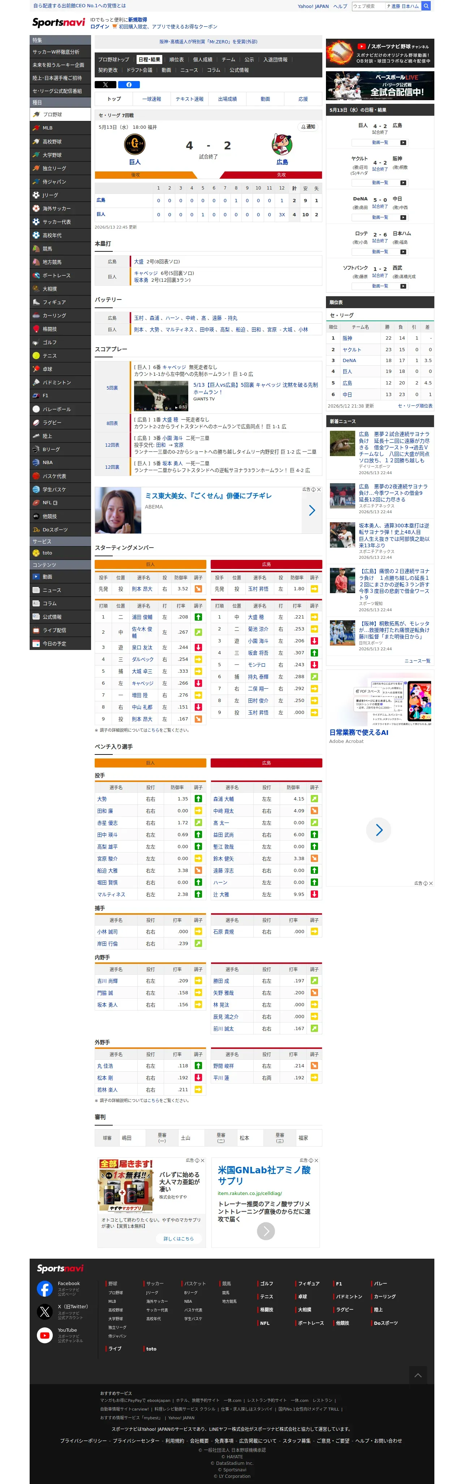Click the ライブ配信 icon in sidebar
464x1484 pixels.
(36, 630)
